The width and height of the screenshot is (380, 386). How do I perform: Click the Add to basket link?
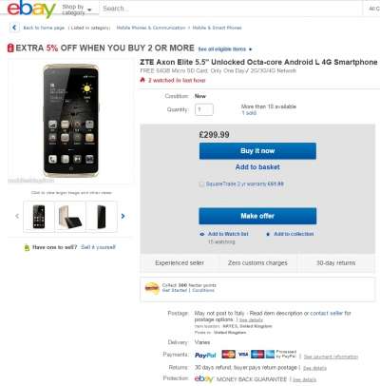pos(257,167)
